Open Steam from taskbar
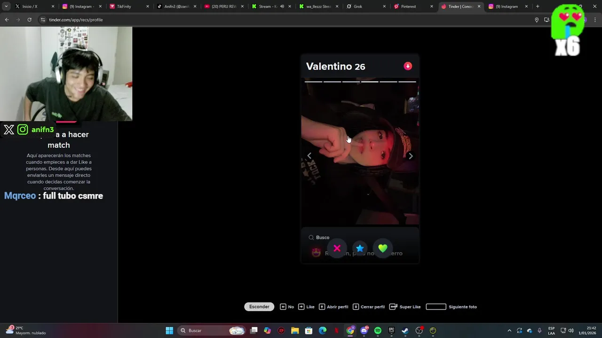This screenshot has height=338, width=602. pos(405,330)
